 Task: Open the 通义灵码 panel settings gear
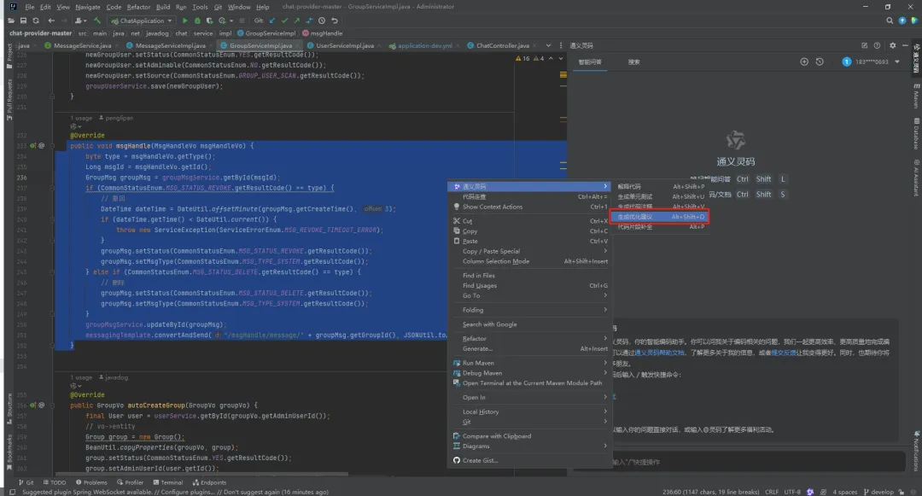pos(893,45)
